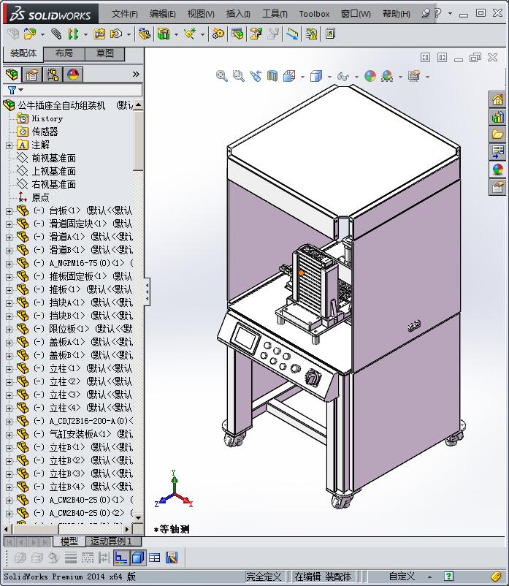Open the filter dropdown arrow in tree
Image resolution: width=509 pixels, height=586 pixels.
tap(20, 90)
